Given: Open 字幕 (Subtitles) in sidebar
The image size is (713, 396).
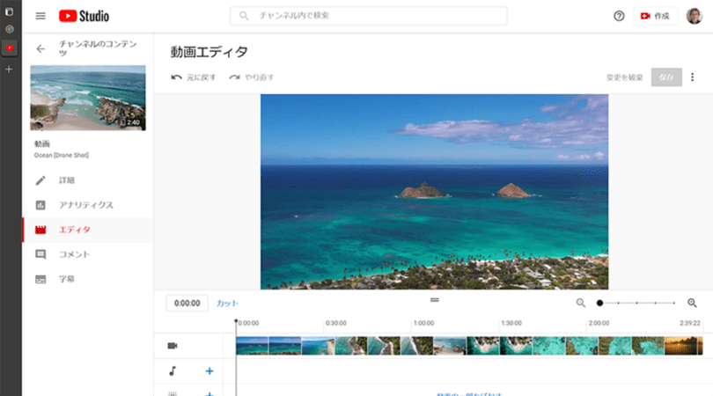Looking at the screenshot, I should click(x=67, y=279).
